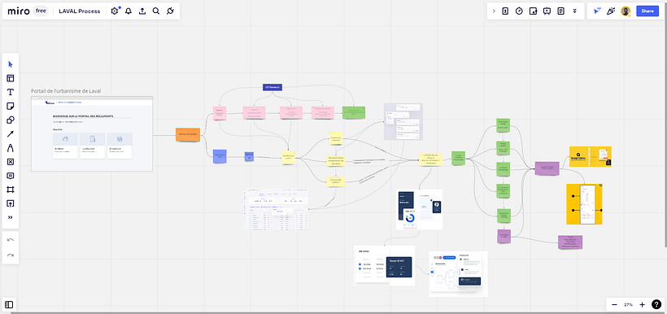Zoom in with the plus button
Screen dimensions: 667x314
643,304
